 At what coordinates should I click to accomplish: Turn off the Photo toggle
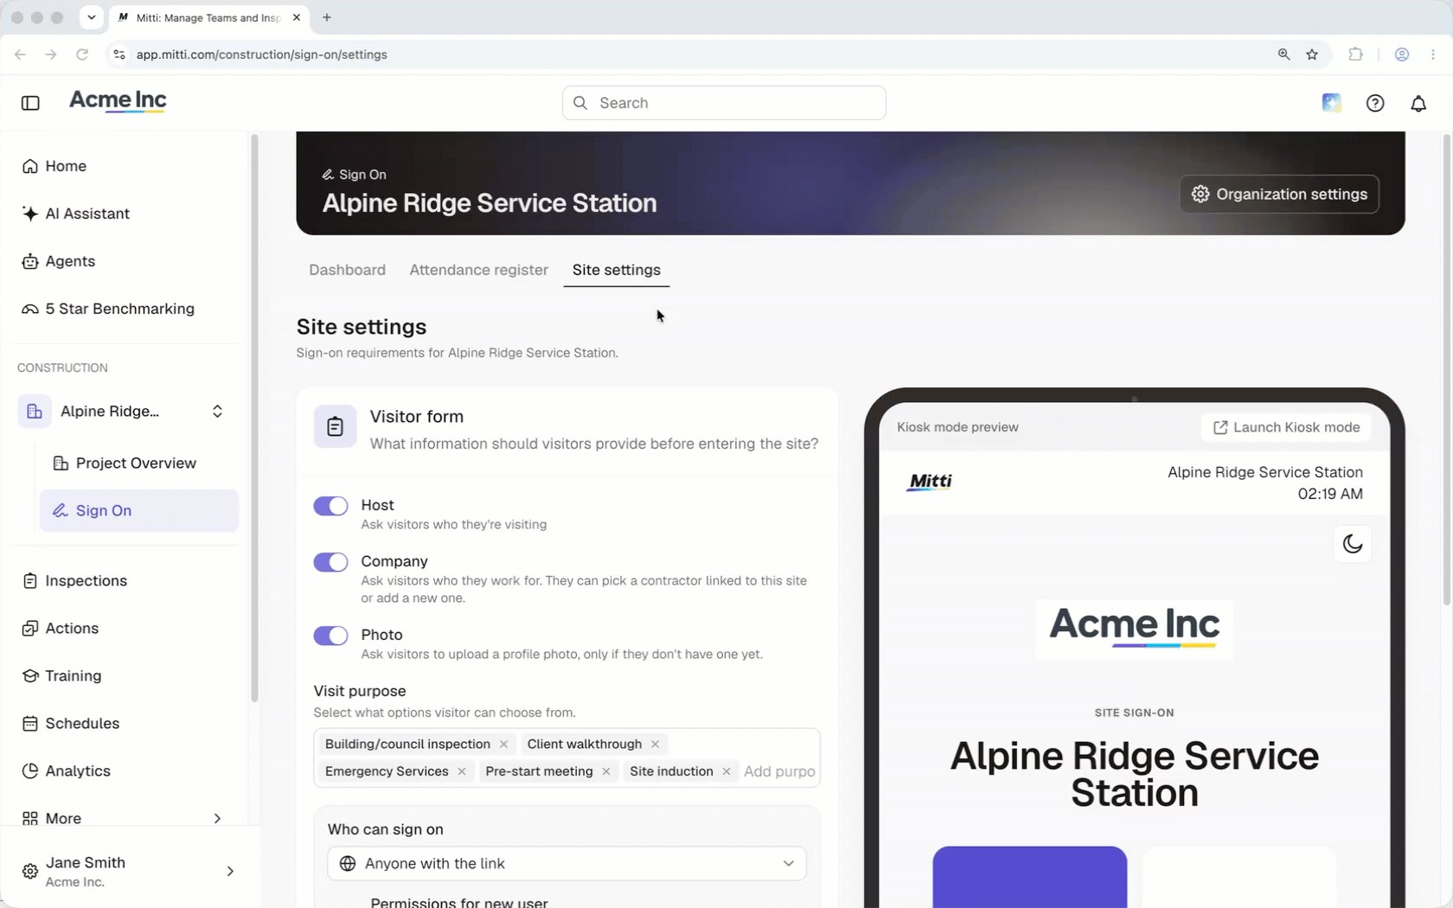click(330, 636)
